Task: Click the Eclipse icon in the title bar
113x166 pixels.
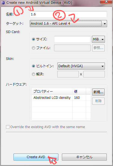Action: (x=3, y=2)
